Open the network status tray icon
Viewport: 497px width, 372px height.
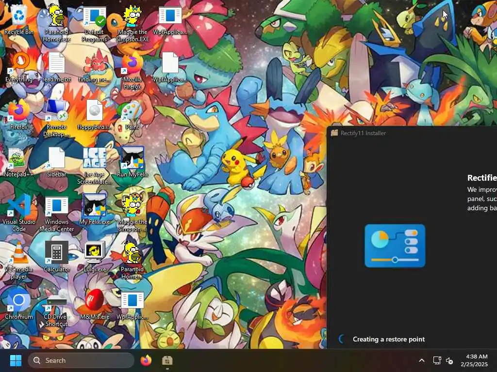click(x=437, y=360)
